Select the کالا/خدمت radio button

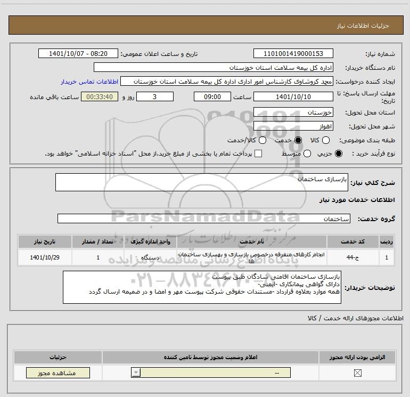click(263, 140)
